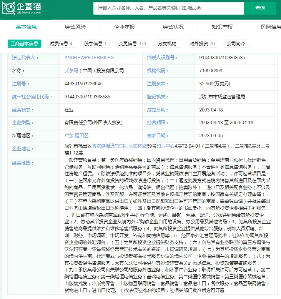Click the 登记机关 label link
This screenshot has width=281, height=299.
156,97
